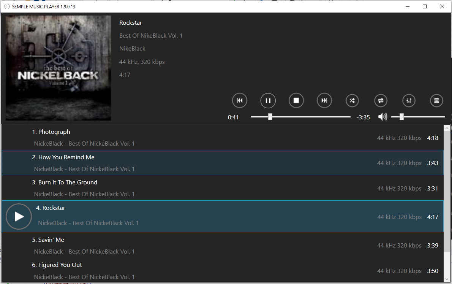Select the track 2. How You Remind Me
452x284 pixels.
coord(223,162)
